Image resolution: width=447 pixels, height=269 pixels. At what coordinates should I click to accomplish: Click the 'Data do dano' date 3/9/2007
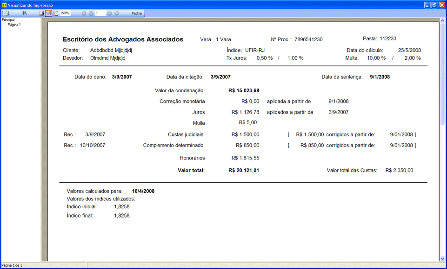click(122, 77)
